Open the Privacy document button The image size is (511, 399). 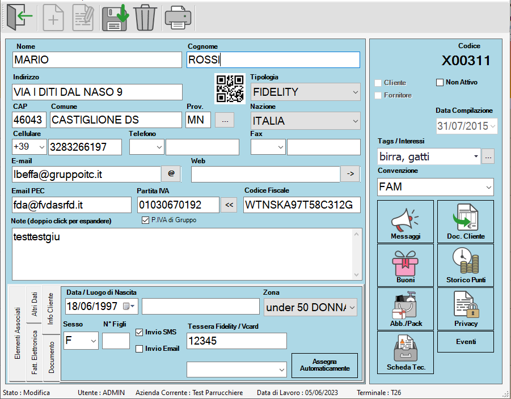[x=465, y=309]
